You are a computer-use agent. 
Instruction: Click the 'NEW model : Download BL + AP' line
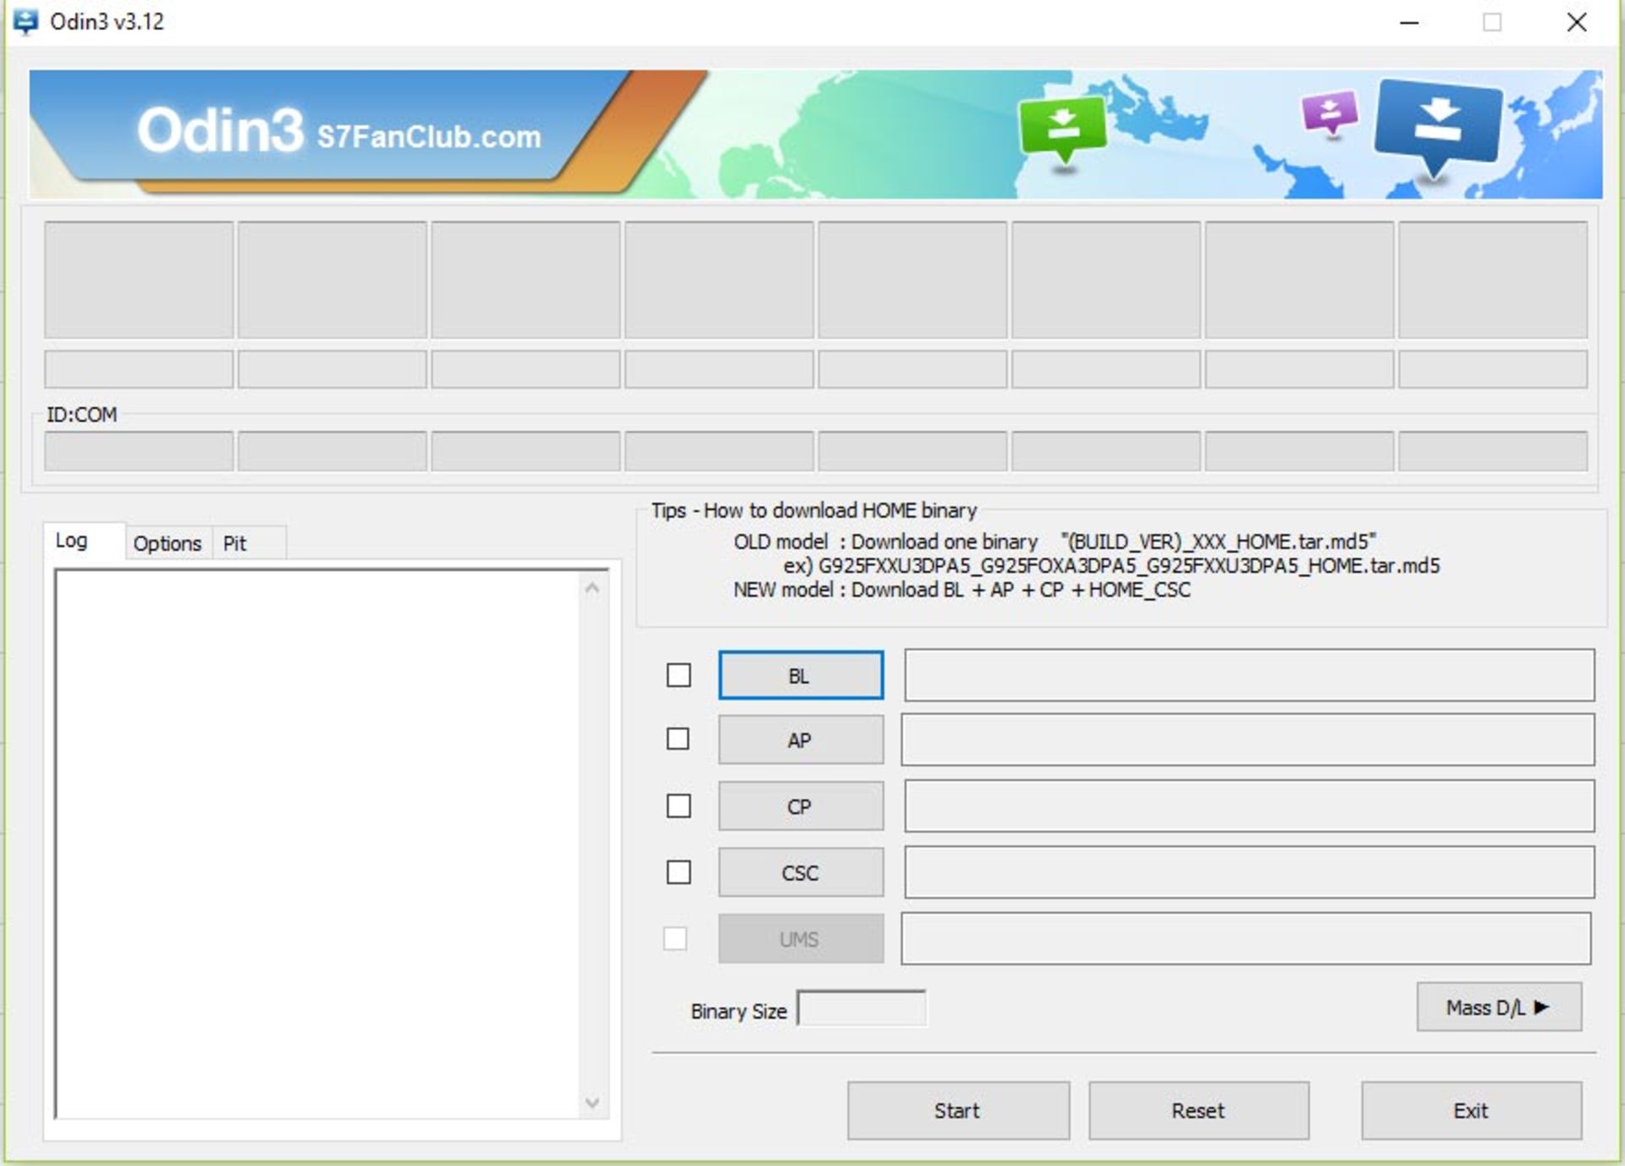click(x=961, y=590)
